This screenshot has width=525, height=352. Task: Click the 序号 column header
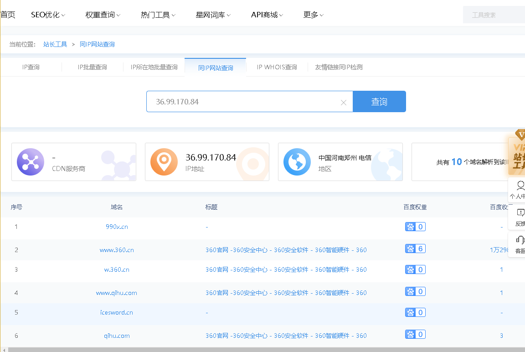16,207
